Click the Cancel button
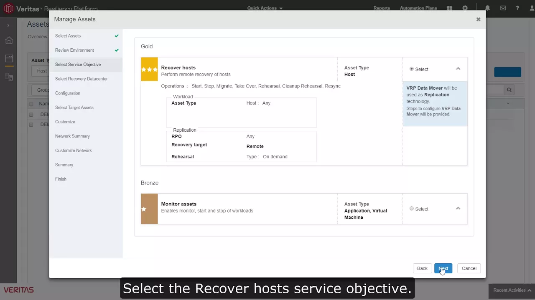The height and width of the screenshot is (300, 535). coord(469,268)
